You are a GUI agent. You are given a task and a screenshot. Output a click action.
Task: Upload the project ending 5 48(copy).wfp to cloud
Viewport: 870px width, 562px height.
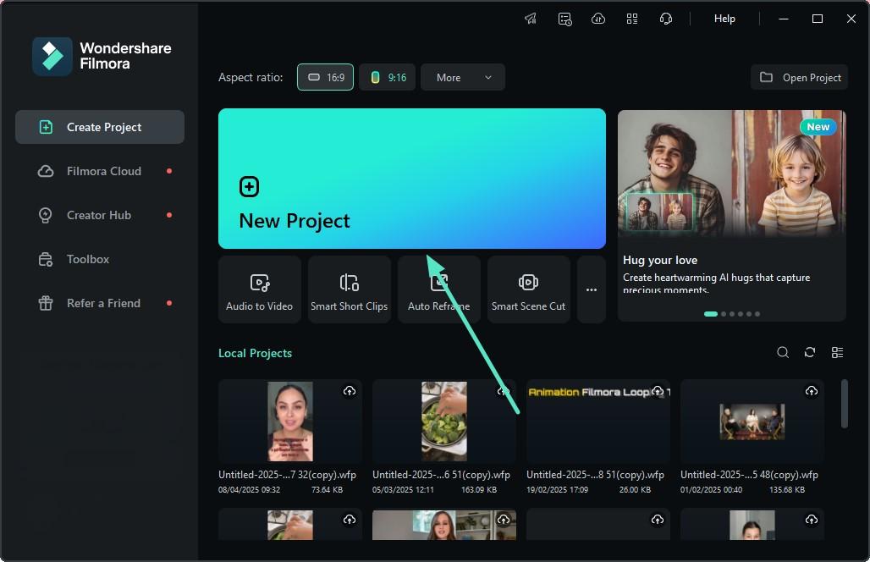pyautogui.click(x=812, y=391)
